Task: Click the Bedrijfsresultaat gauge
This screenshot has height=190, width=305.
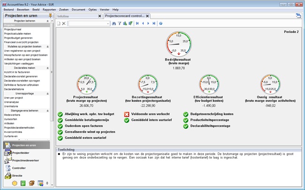Action: [179, 44]
